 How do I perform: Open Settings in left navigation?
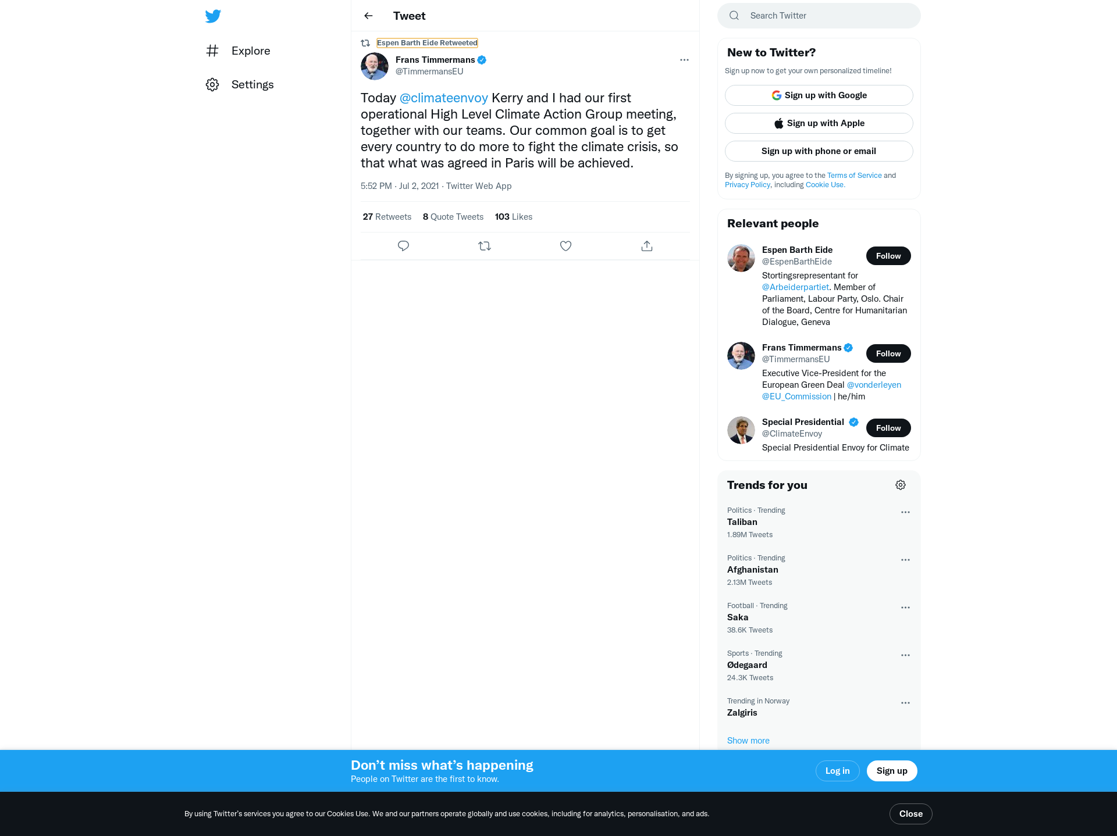click(240, 84)
